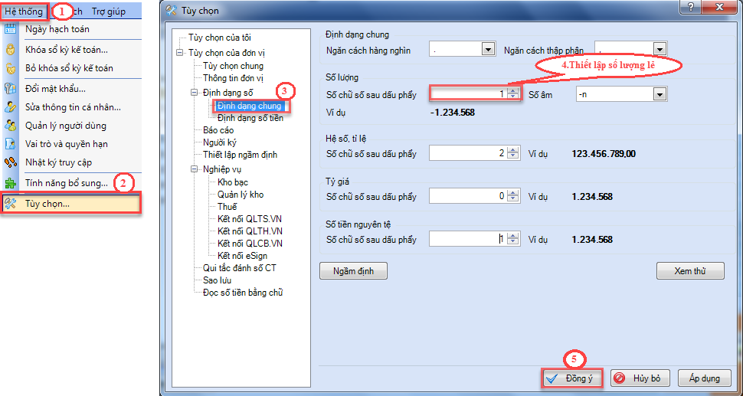Screen dimensions: 743x396
Task: Click the checkmark icon on Đồng ý button
Action: [x=551, y=378]
